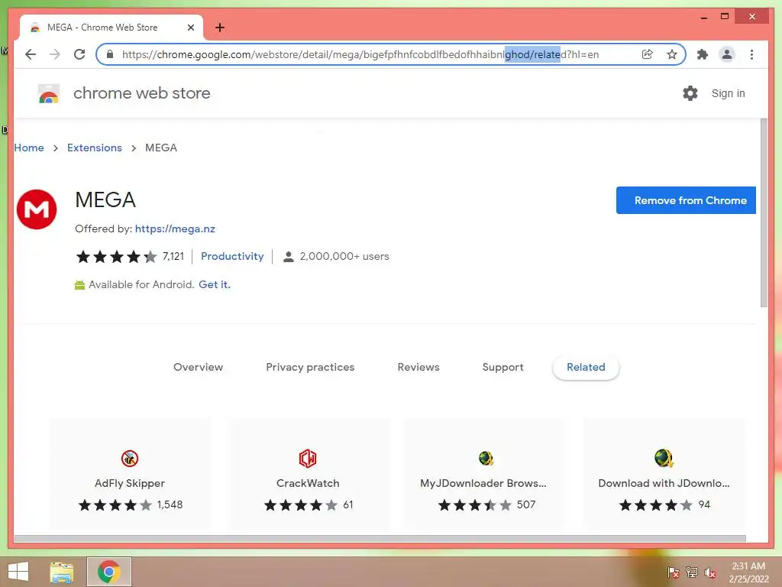Select the MEGA - Chrome Web Store browser tab

point(111,28)
